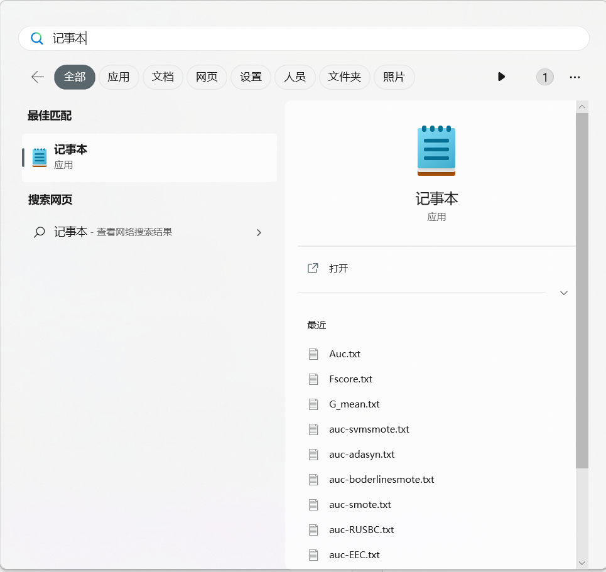Click the file icon next to auc-smote.txt
The image size is (606, 572).
313,505
